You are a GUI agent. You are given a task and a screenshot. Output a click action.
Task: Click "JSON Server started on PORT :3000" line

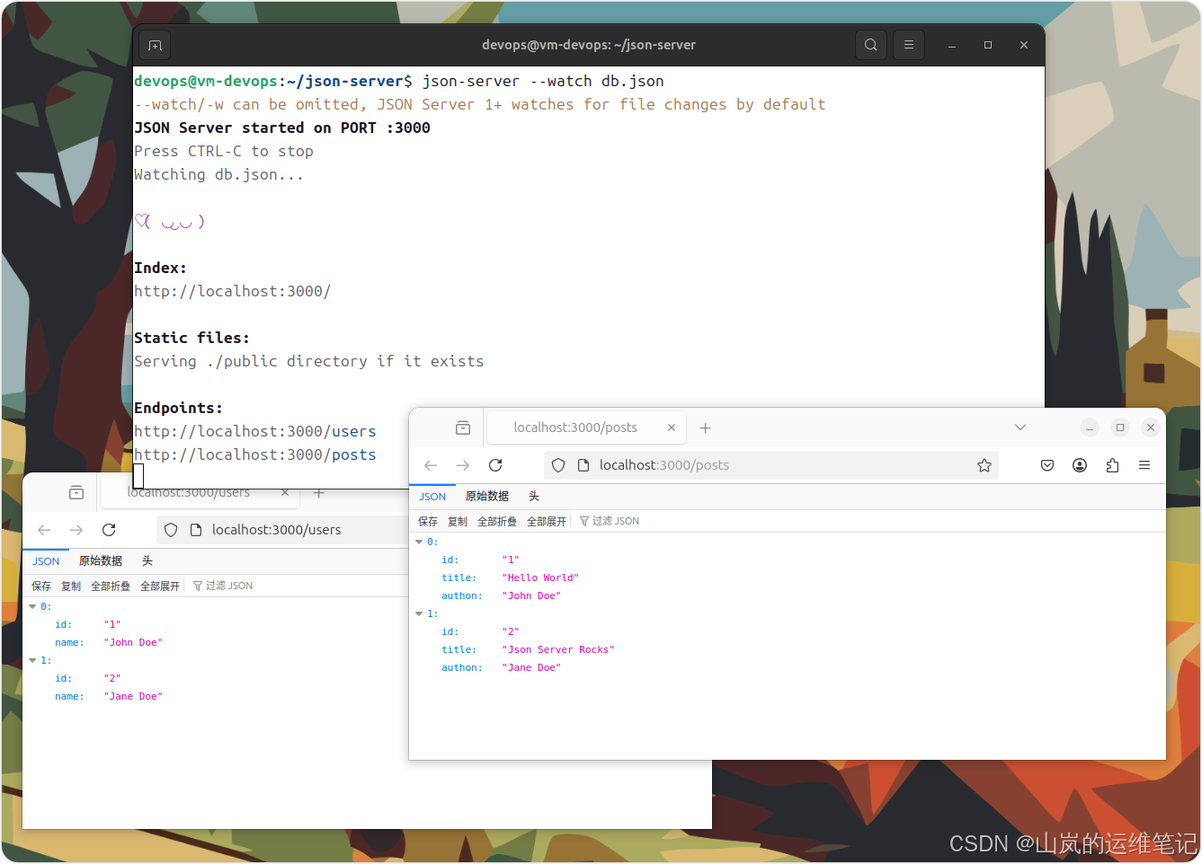tap(282, 128)
